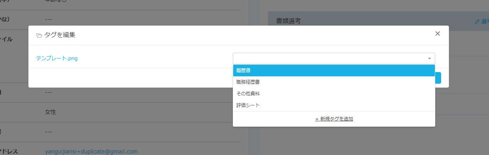The height and width of the screenshot is (155, 489).
Task: Click the 女性 gender value
Action: tap(51, 112)
